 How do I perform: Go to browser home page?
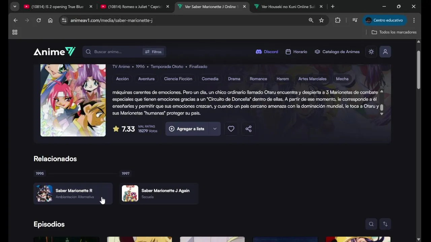coord(50,21)
